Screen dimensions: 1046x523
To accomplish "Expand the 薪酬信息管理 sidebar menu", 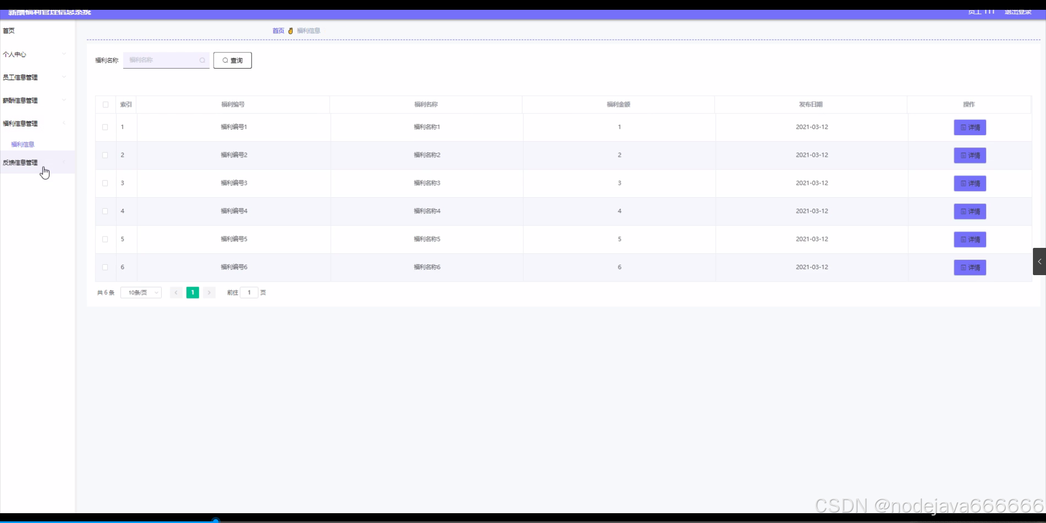I will 37,100.
